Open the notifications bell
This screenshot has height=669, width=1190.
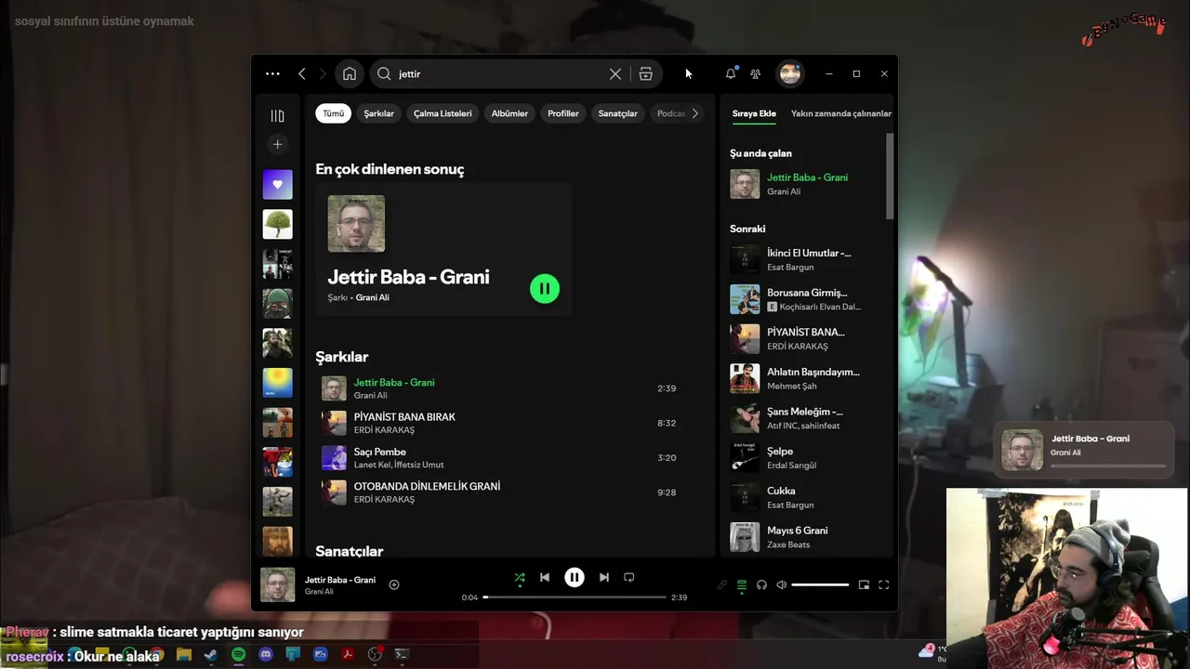pos(731,73)
